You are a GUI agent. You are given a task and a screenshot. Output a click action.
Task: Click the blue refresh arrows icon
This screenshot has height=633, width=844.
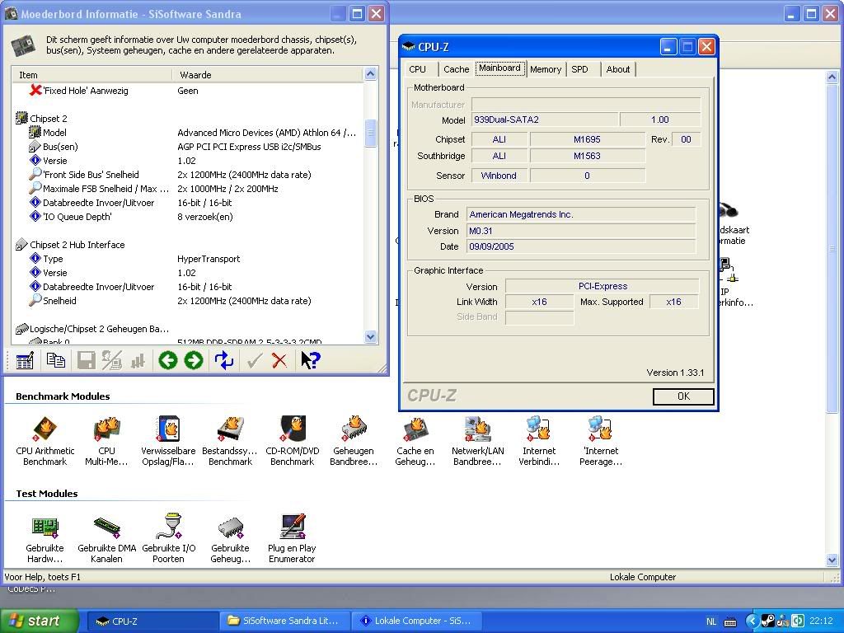pyautogui.click(x=224, y=360)
